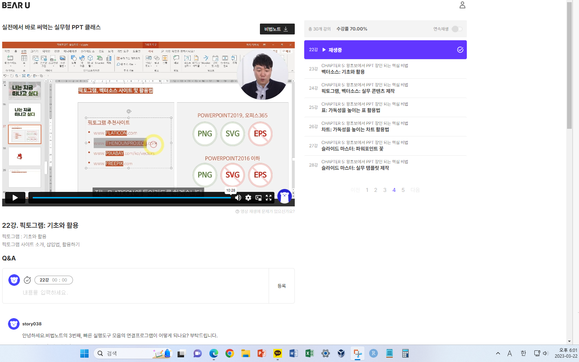
Task: Click the Q&A timestamp clock icon
Action: [27, 280]
